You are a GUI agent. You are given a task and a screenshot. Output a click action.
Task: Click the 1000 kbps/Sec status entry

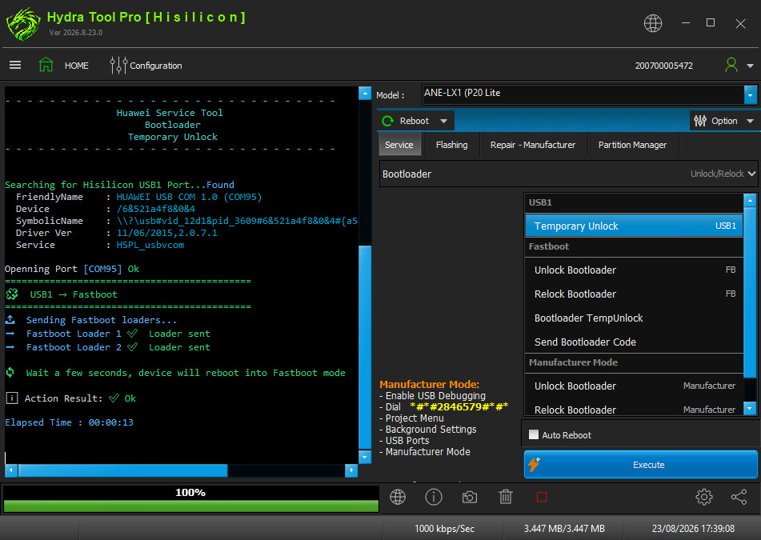(x=444, y=528)
